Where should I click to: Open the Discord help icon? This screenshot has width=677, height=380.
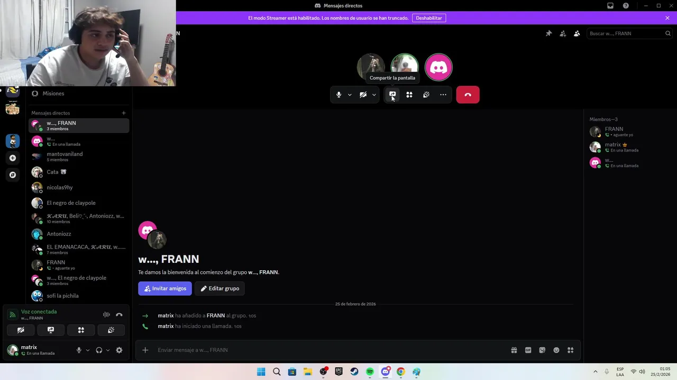pos(626,6)
